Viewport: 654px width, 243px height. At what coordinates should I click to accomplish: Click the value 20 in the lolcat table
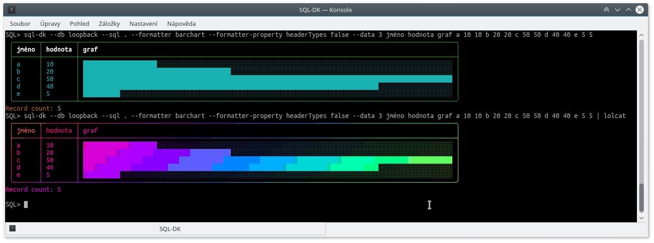tap(50, 153)
